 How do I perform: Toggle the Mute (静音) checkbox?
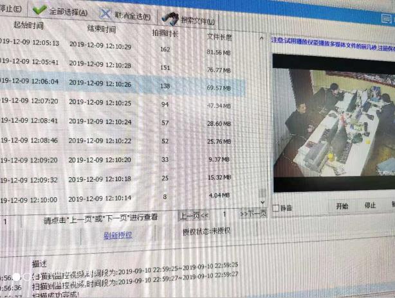[277, 207]
